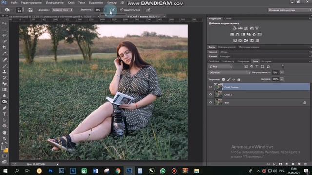The width and height of the screenshot is (312, 175).
Task: Toggle lock all padlock icon
Action: click(x=239, y=79)
